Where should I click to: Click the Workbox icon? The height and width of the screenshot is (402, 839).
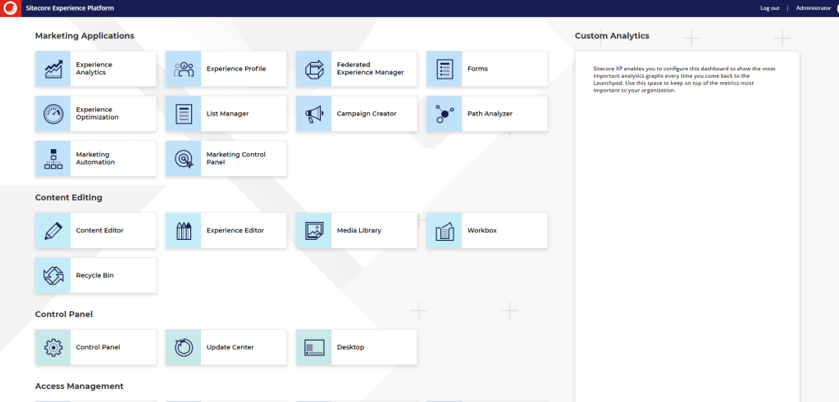pyautogui.click(x=445, y=231)
